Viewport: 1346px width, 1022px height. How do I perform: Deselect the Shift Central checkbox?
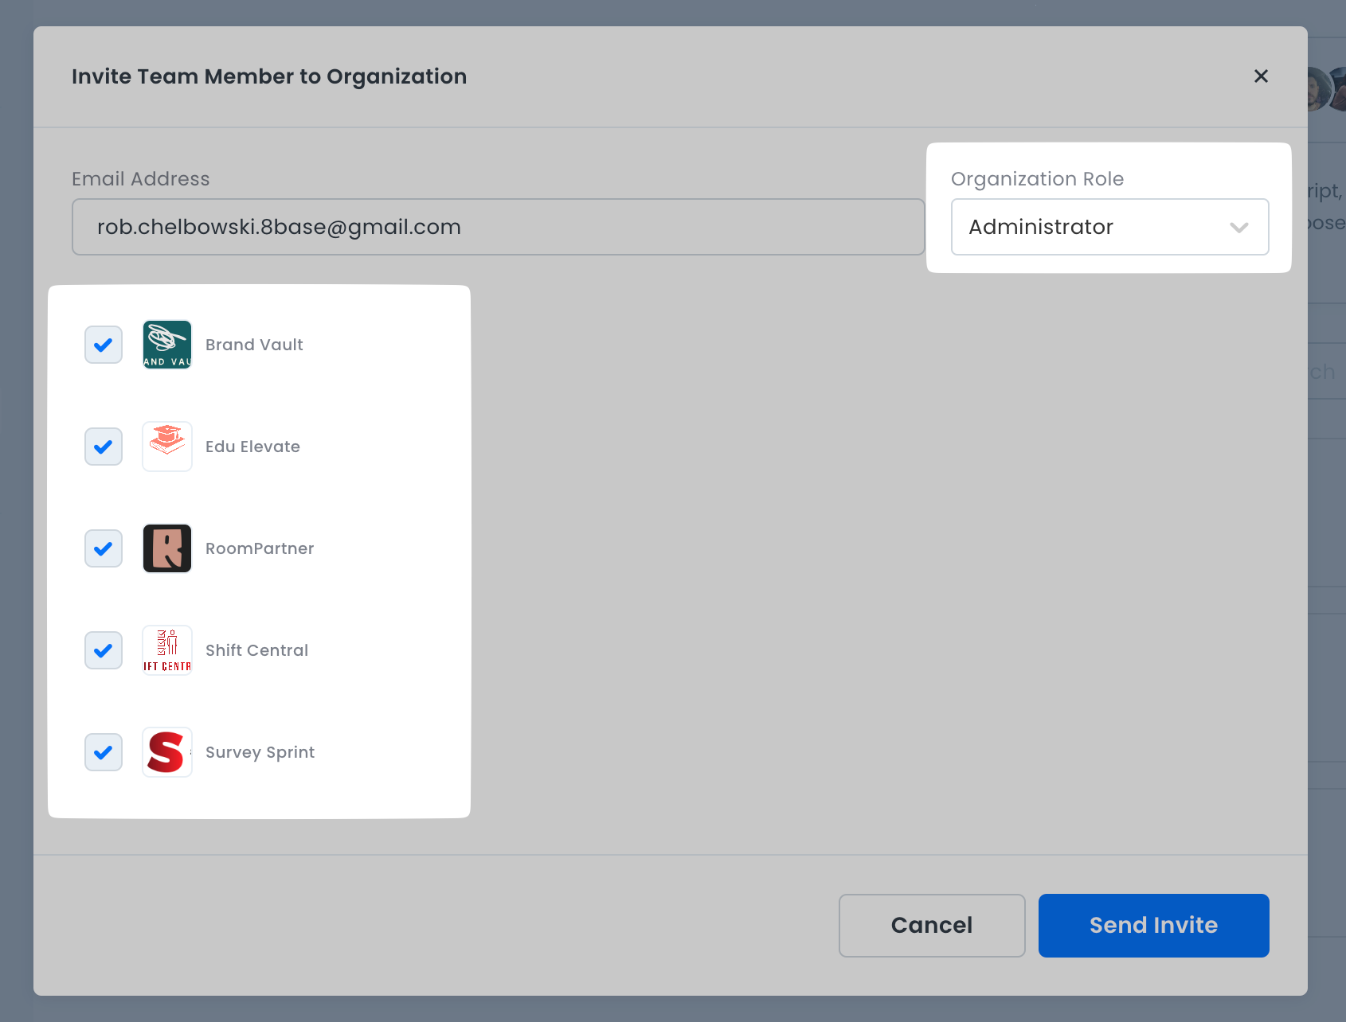(x=104, y=650)
